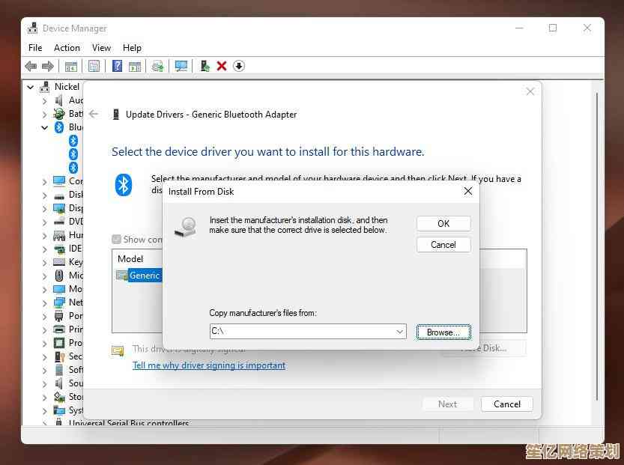Screen dimensions: 624x465
Task: Click OK in Install From Disk dialog
Action: point(443,223)
